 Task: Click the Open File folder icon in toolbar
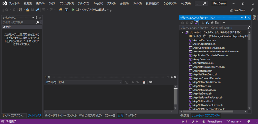[28, 10]
